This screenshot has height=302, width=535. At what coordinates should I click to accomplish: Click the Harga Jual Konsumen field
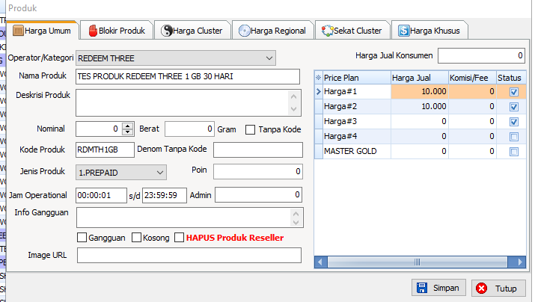[x=481, y=55]
